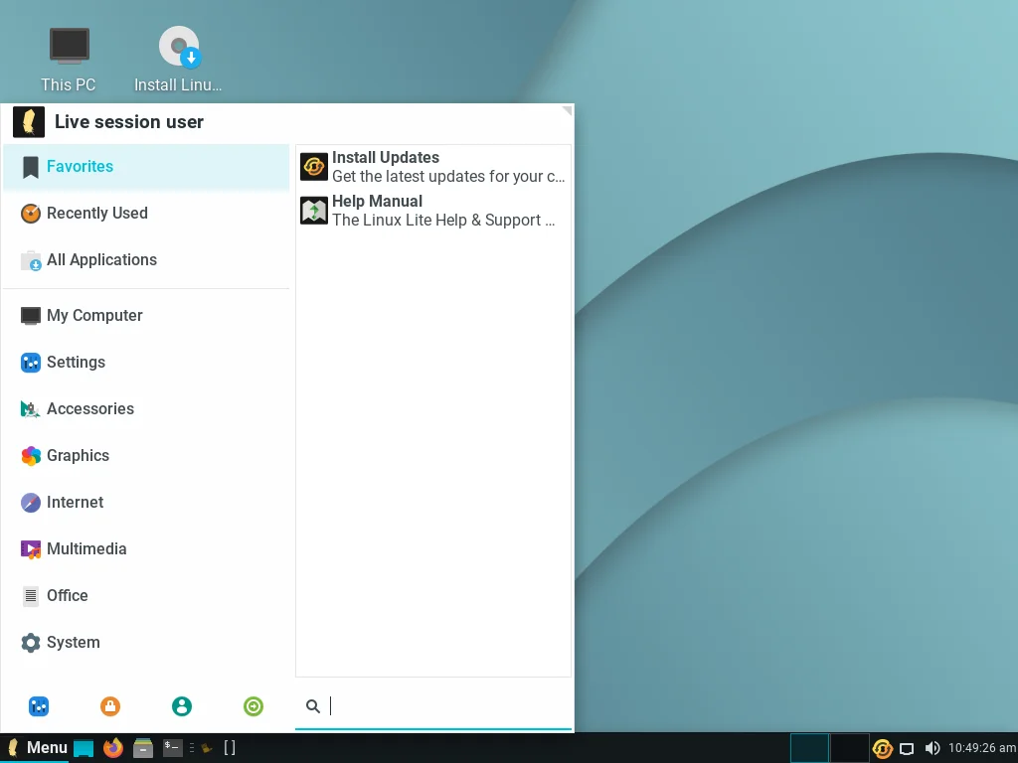Launch Firefox from the taskbar

[113, 748]
